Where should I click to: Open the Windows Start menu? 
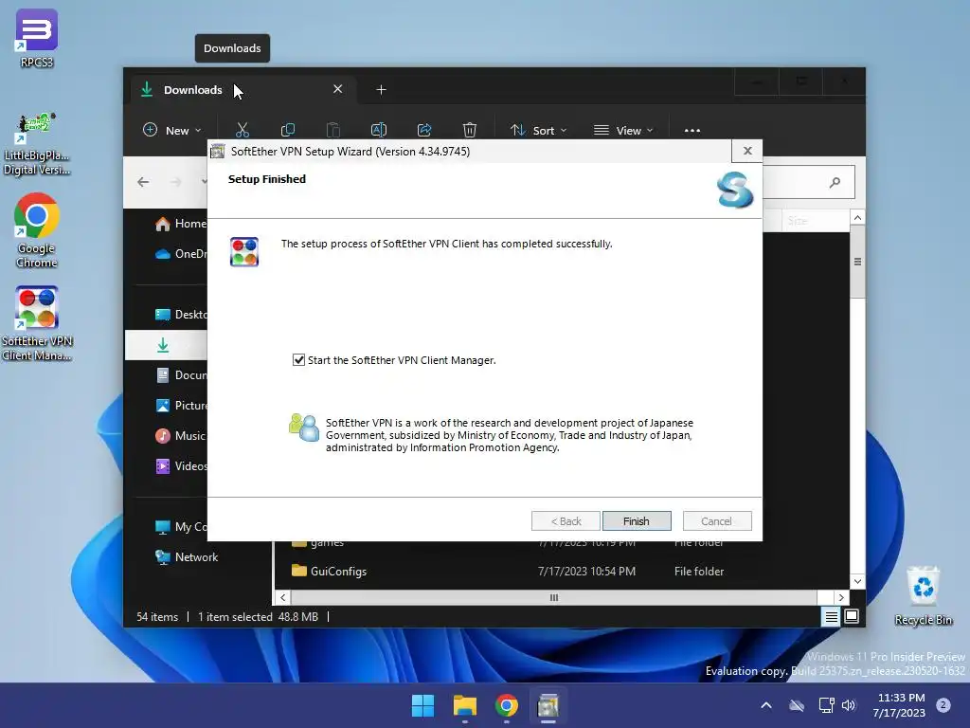click(x=423, y=705)
